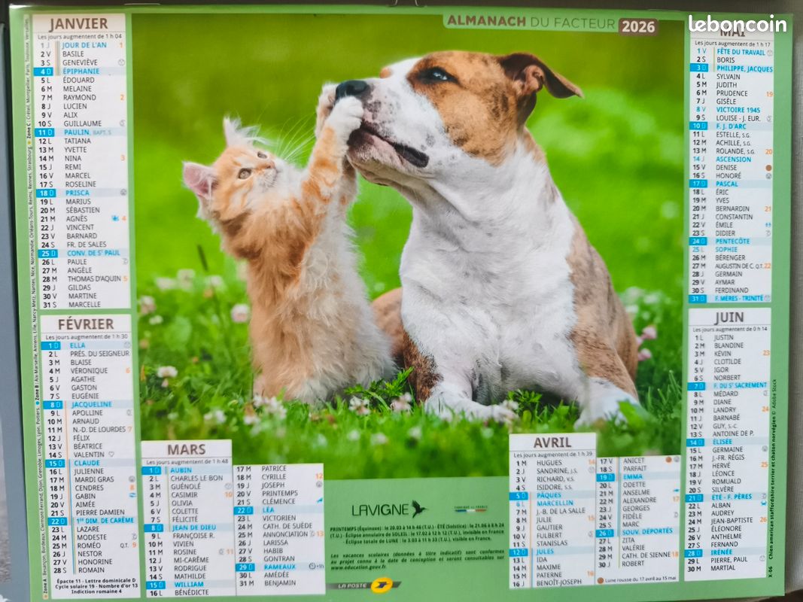Click RAMEAUX on 29 March

pyautogui.click(x=279, y=567)
